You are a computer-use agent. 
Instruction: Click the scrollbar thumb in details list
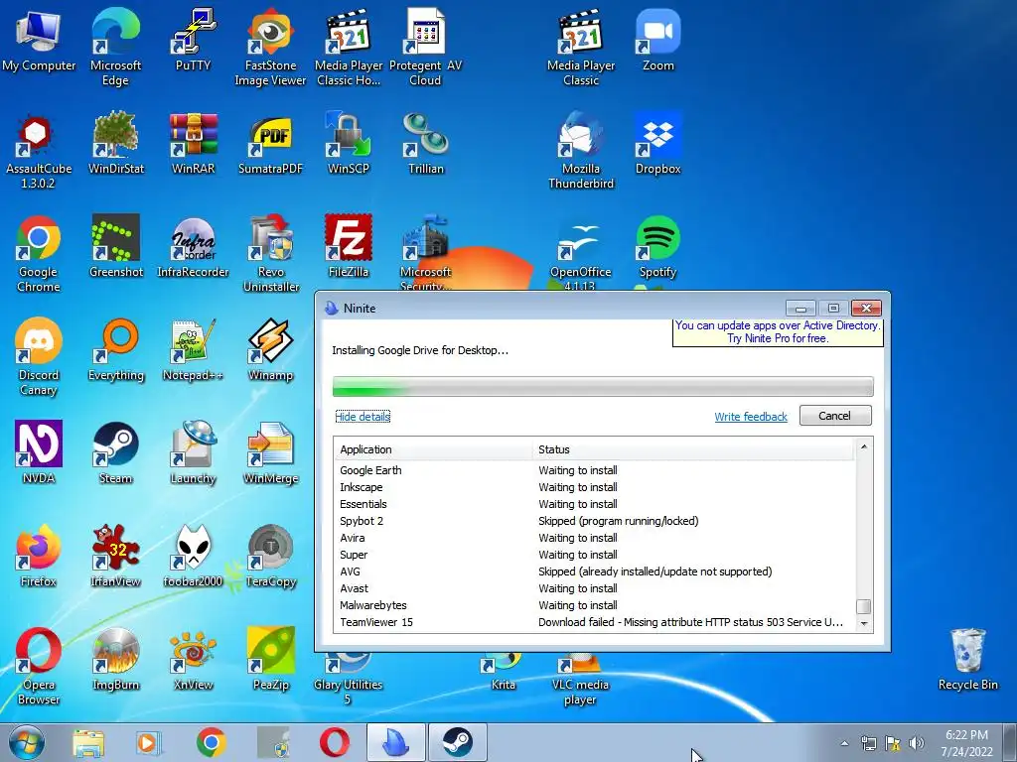click(864, 606)
